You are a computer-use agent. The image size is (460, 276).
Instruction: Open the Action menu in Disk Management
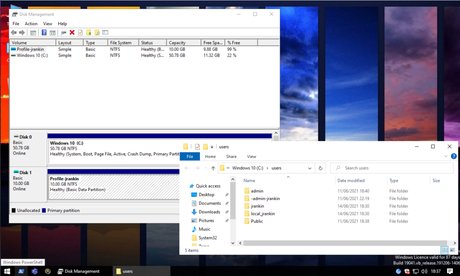tap(31, 24)
